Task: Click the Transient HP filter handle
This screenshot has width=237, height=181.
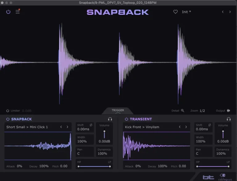Action: tap(197, 166)
